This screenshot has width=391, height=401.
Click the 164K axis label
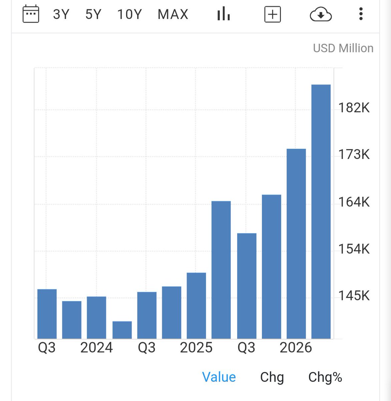354,202
